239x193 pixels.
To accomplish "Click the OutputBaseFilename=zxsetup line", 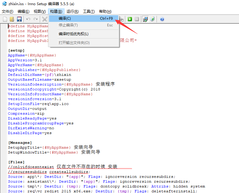I will coord(40,80).
